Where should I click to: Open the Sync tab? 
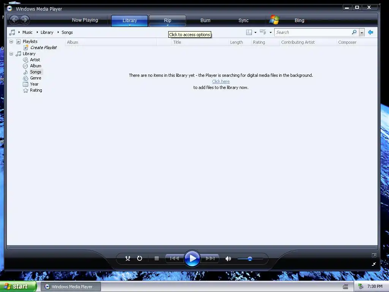[x=244, y=21]
